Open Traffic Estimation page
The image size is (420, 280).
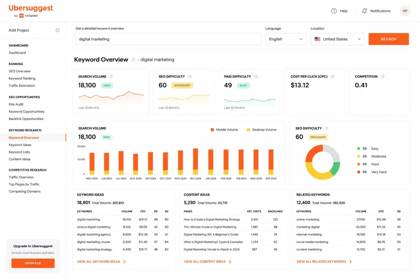pyautogui.click(x=22, y=86)
